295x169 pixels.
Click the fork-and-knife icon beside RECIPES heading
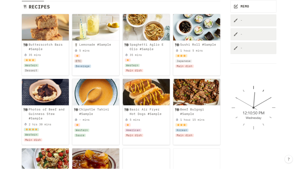tap(25, 7)
